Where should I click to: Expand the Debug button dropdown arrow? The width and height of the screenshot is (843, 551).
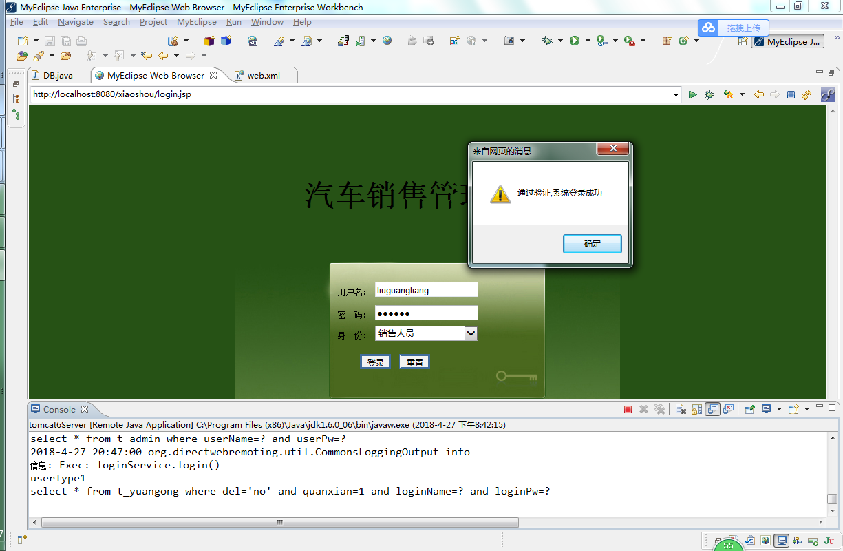click(561, 41)
